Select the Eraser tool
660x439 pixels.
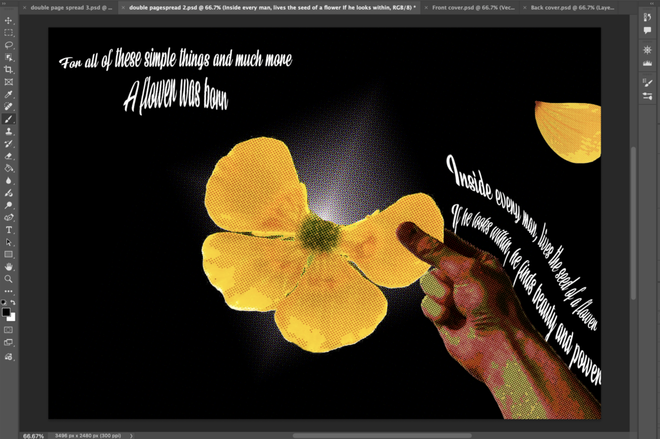point(9,156)
